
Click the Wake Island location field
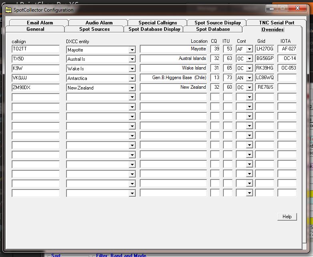[173, 68]
